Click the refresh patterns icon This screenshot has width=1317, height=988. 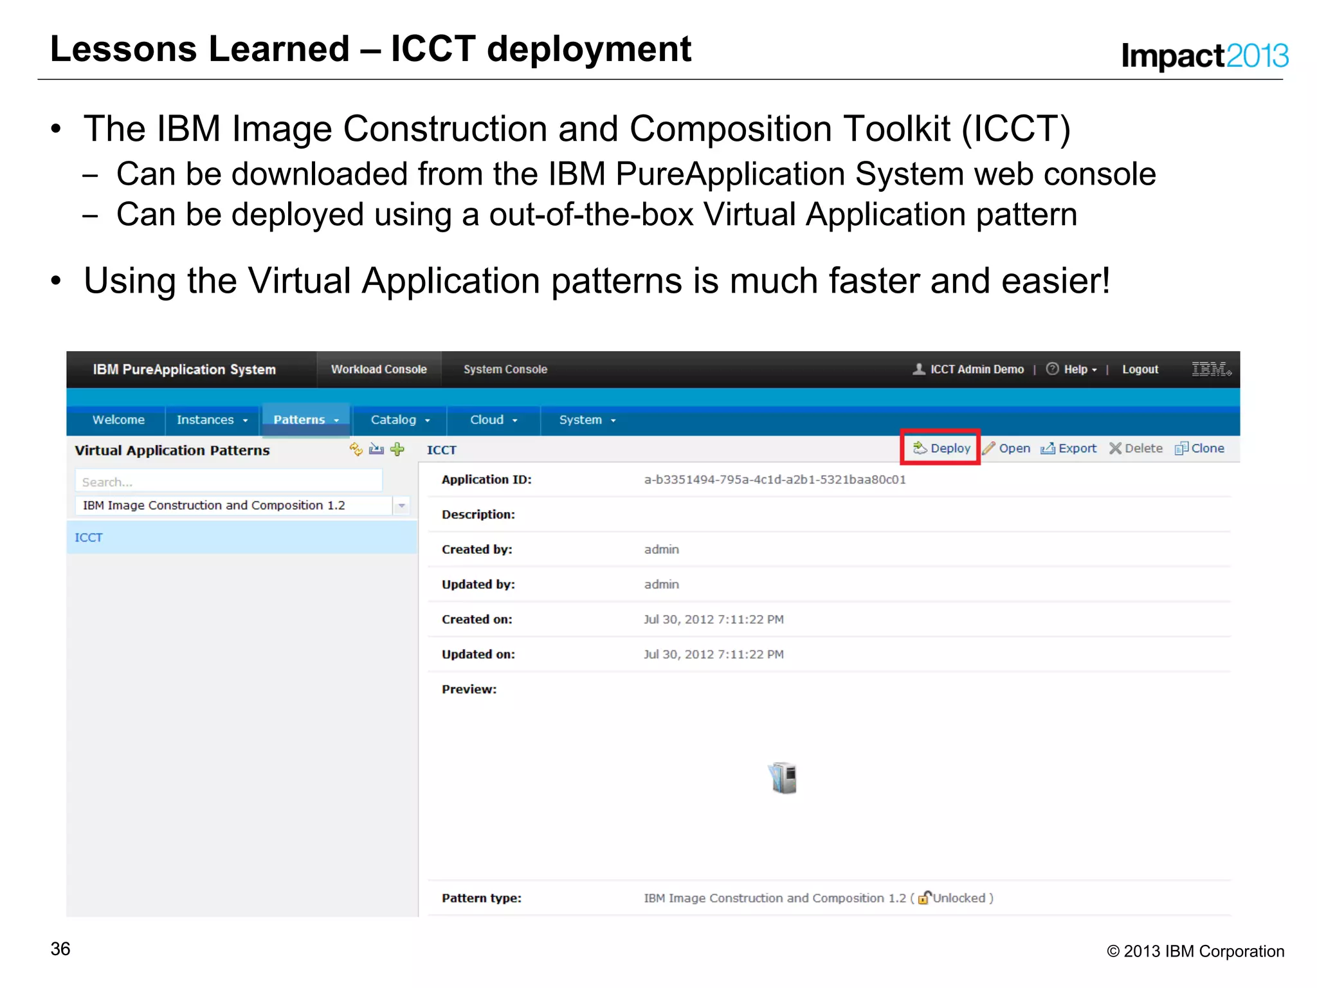click(356, 450)
